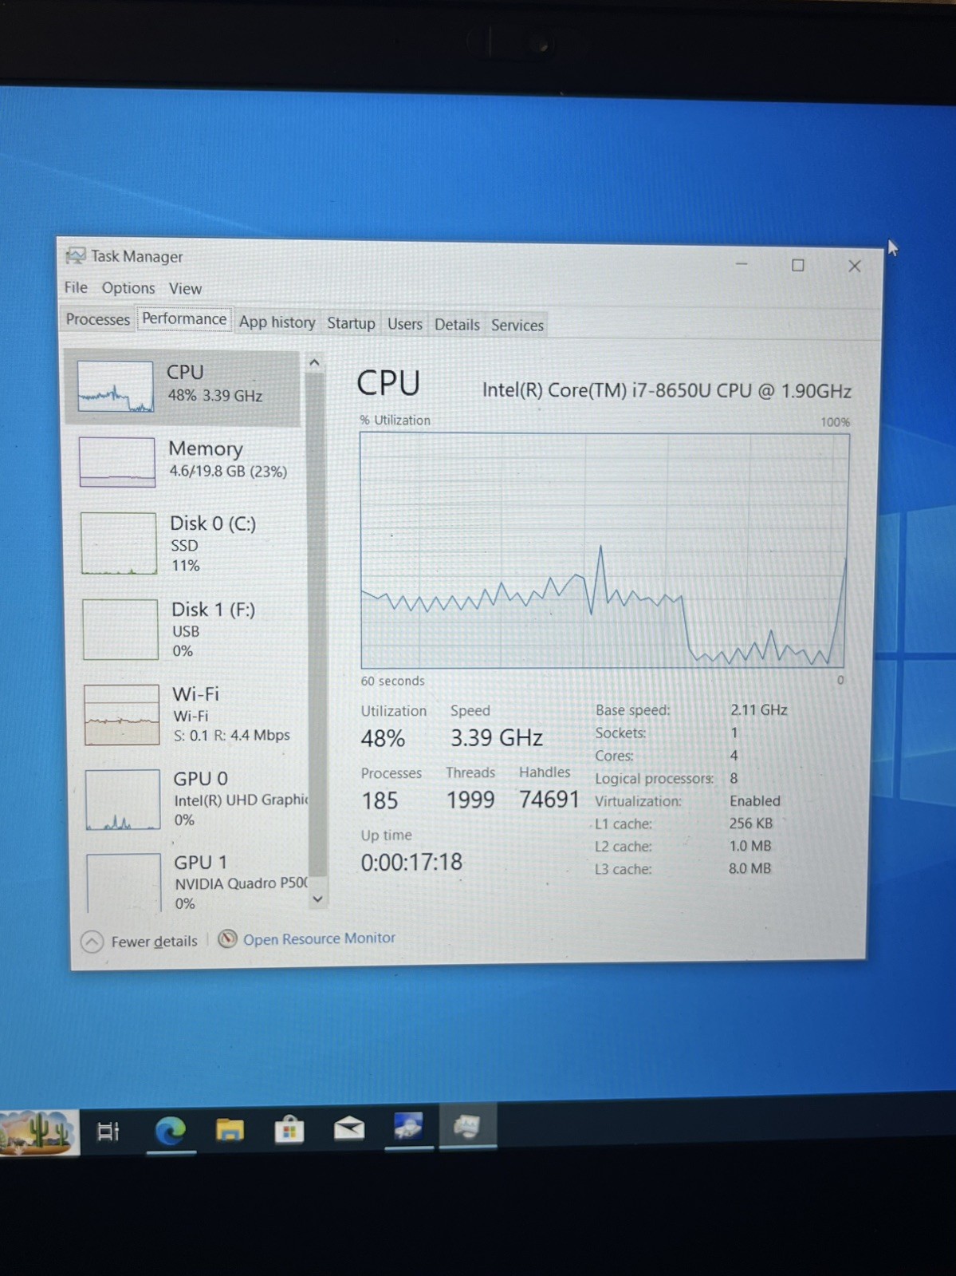This screenshot has width=956, height=1276.
Task: Select the GPU 0 graph thumbnail
Action: [x=124, y=800]
